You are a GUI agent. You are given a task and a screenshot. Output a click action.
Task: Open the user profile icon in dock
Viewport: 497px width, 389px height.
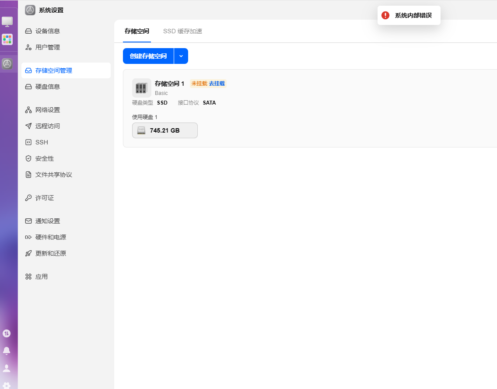7,368
